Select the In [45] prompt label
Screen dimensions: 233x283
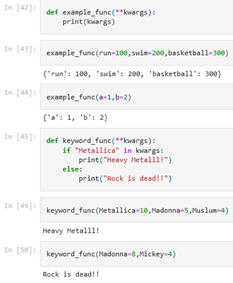pos(20,137)
